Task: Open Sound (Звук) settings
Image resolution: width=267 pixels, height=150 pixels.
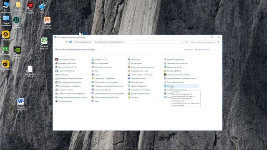Action: (x=95, y=71)
